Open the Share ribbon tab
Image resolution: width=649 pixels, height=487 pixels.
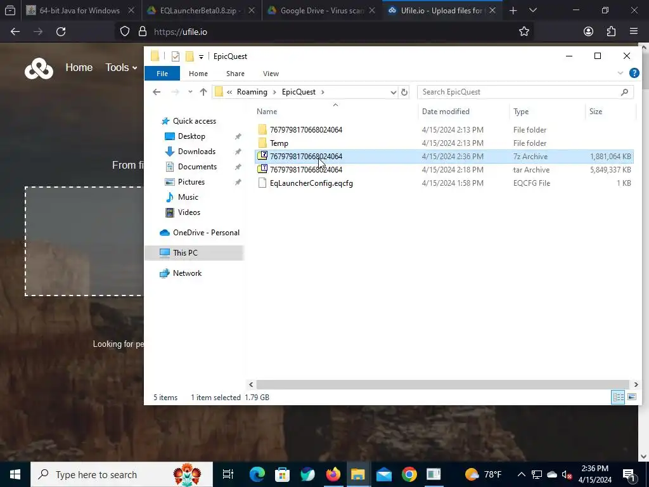point(235,74)
